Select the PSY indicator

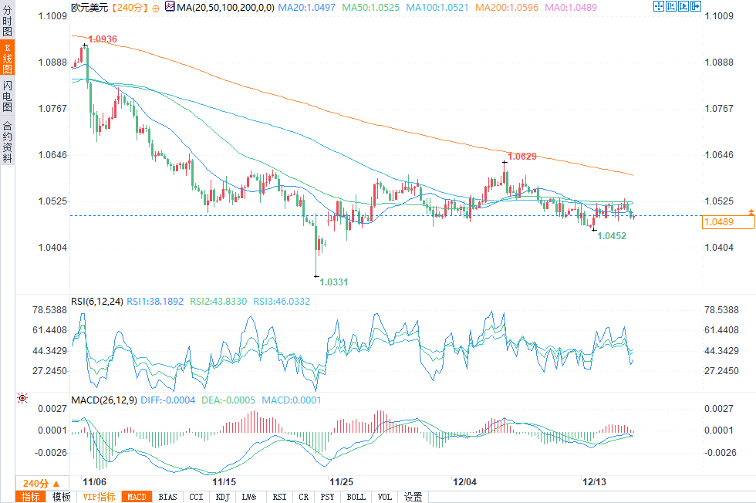(327, 497)
